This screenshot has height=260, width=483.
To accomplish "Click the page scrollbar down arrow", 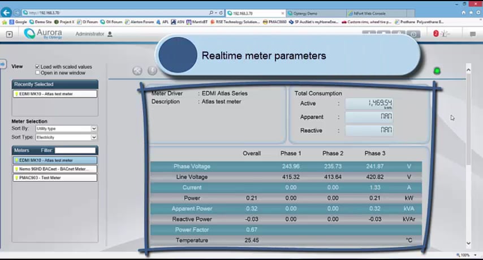I will [468, 243].
